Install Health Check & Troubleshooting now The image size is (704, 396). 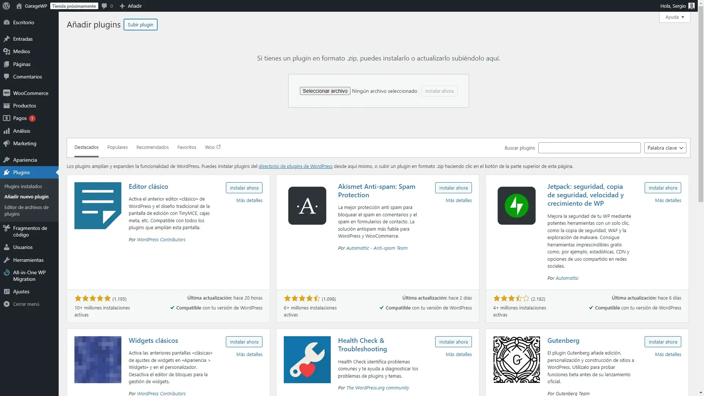pos(454,342)
